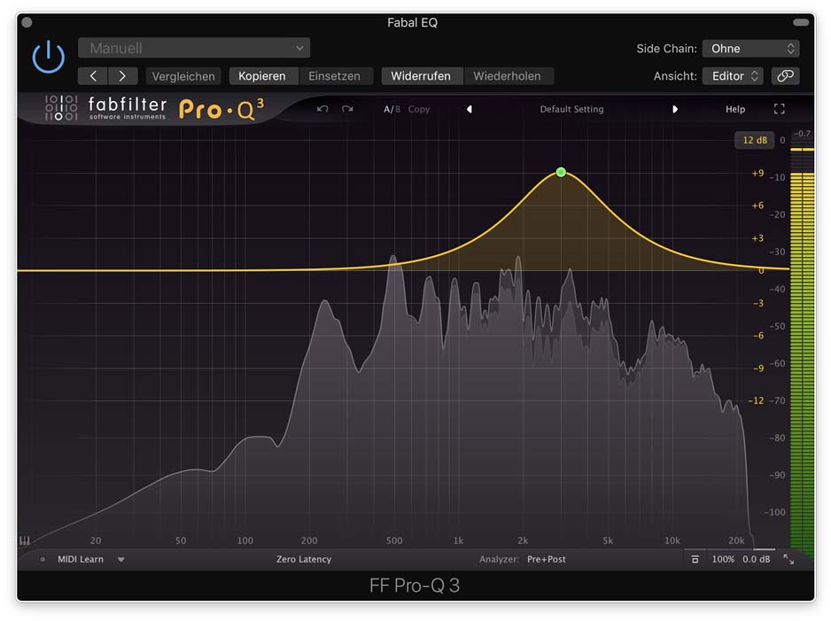Viewport: 831px width, 621px height.
Task: Click the output level meter
Action: click(802, 350)
